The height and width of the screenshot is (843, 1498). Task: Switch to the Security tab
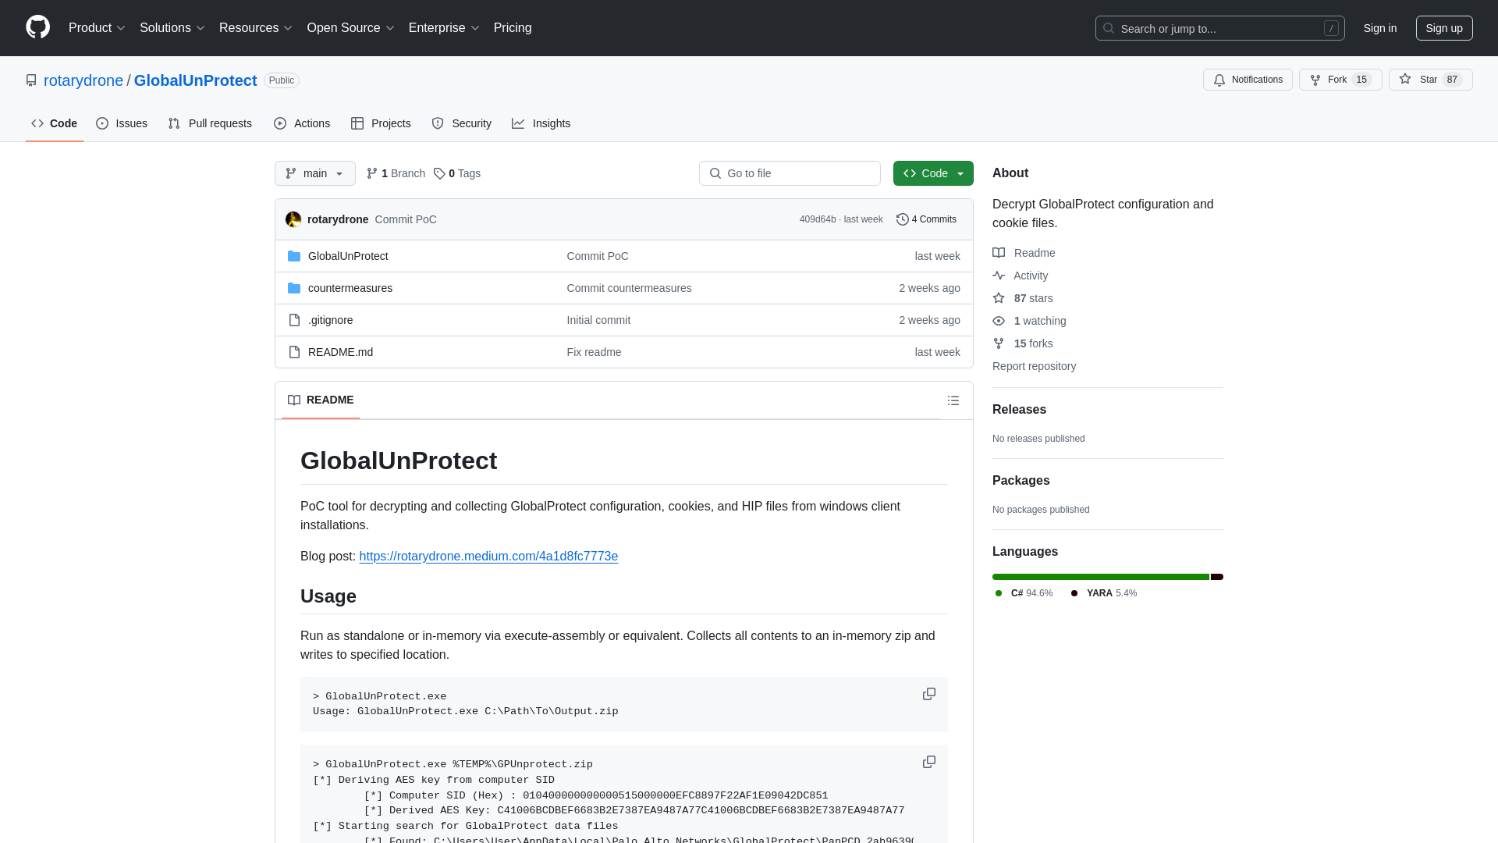[x=462, y=123]
